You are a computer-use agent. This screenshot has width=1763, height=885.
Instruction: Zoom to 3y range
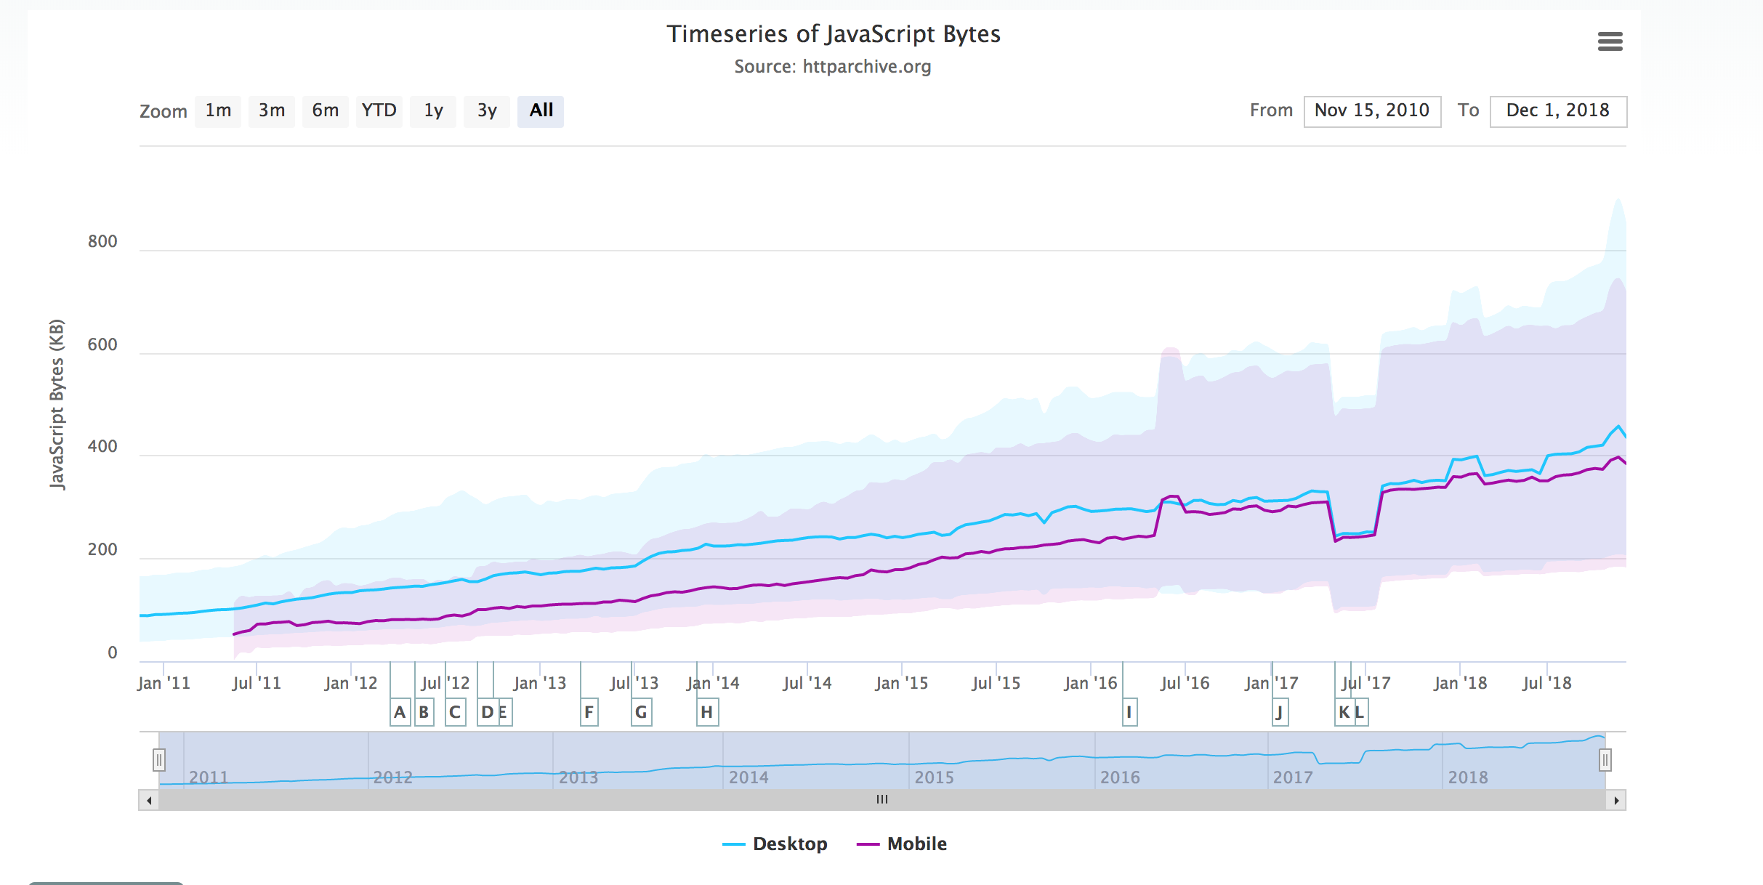(487, 111)
